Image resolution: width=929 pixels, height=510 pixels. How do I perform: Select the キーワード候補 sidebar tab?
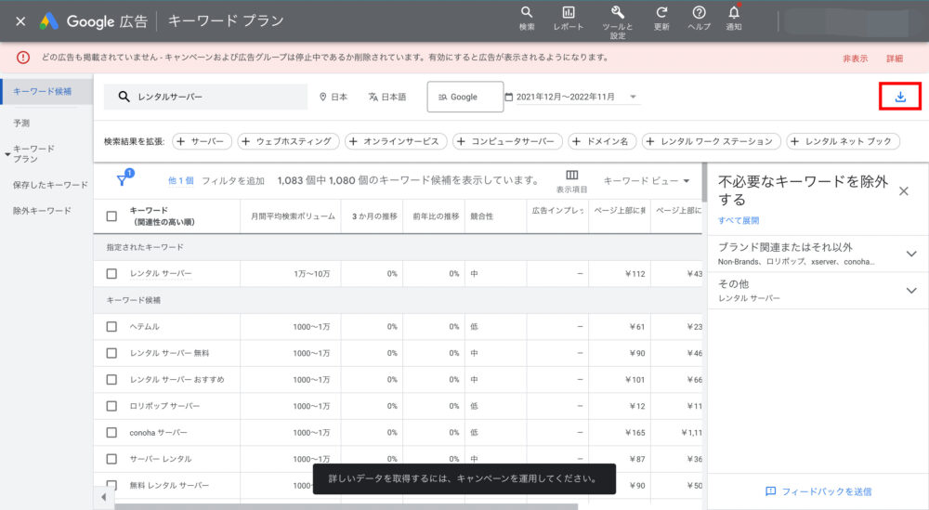[46, 91]
